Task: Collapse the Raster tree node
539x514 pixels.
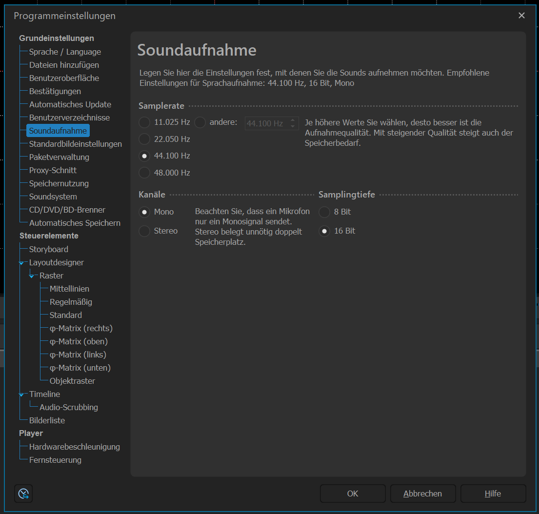Action: click(x=31, y=276)
